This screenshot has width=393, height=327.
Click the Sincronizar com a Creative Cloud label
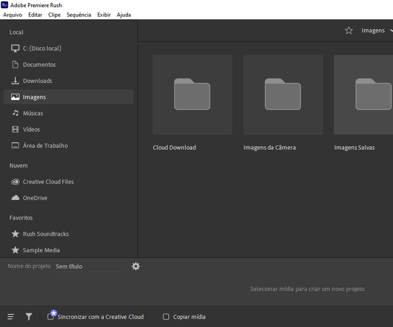tap(101, 317)
